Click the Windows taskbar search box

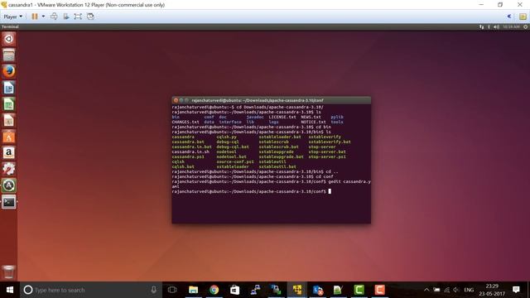pos(91,290)
